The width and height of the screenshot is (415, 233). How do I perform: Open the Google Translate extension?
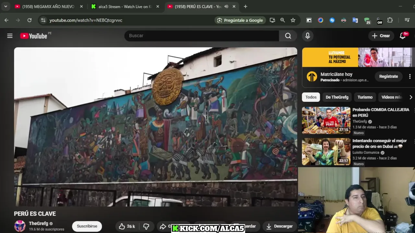355,20
